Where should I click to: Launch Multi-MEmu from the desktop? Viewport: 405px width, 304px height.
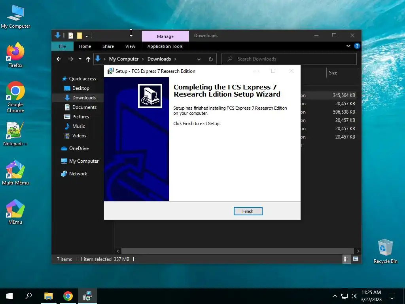[15, 173]
